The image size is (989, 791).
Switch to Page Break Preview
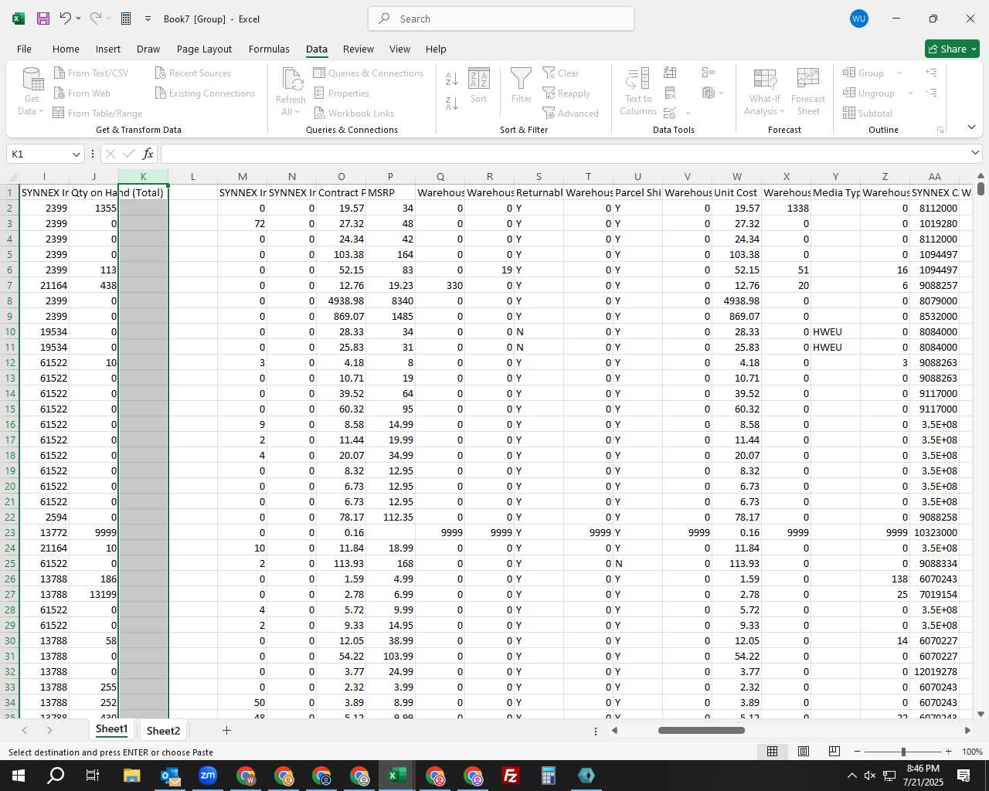click(834, 752)
